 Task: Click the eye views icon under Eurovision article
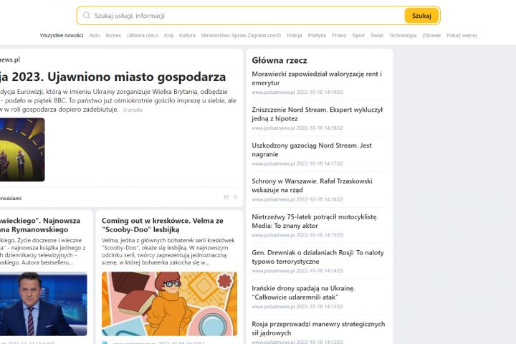[x=226, y=197]
